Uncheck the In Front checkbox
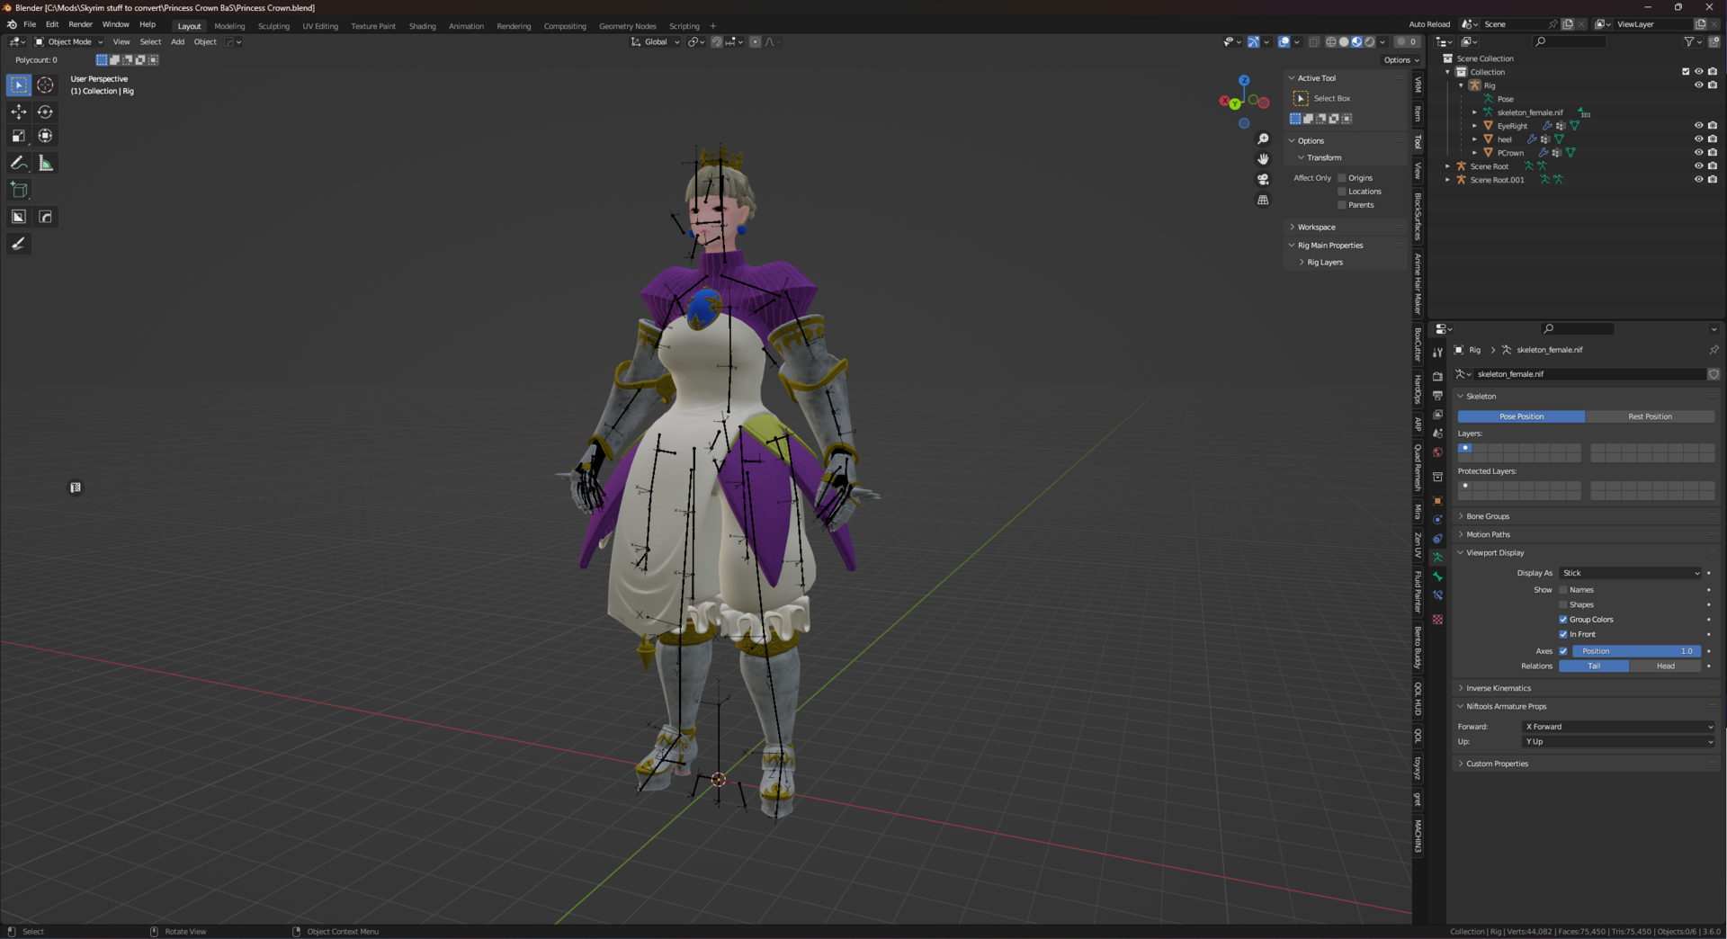1727x939 pixels. click(x=1563, y=634)
